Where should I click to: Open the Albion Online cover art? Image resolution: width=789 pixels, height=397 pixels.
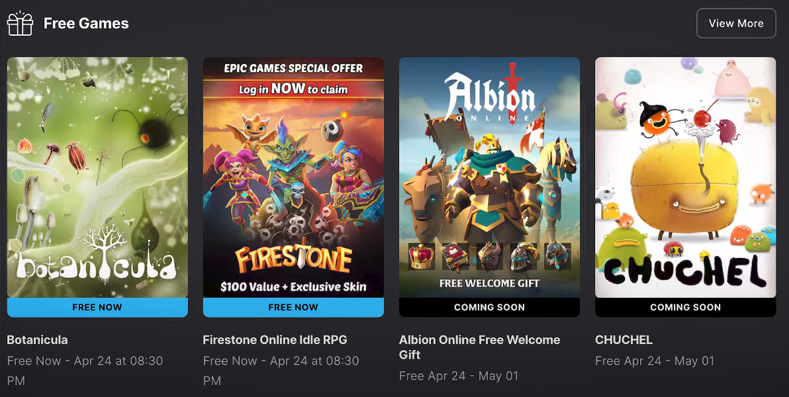489,177
